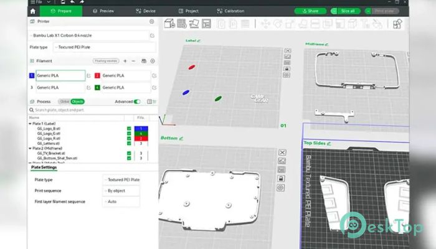This screenshot has width=436, height=249.
Task: Click the Add plate grid icon
Action: click(182, 24)
